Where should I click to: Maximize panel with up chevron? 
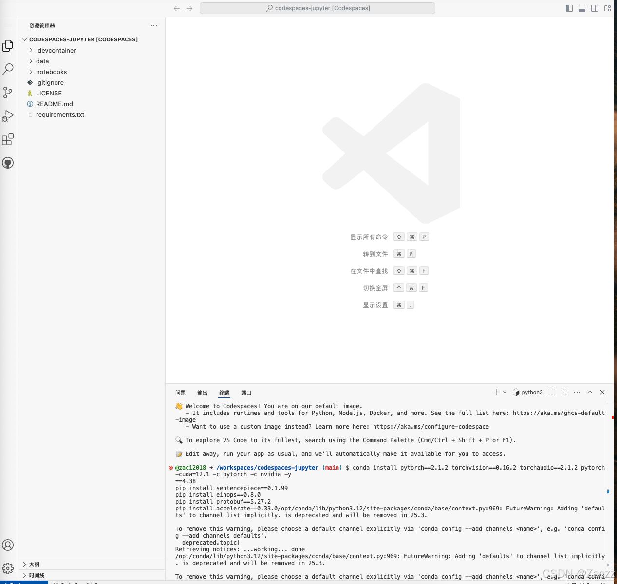(590, 392)
